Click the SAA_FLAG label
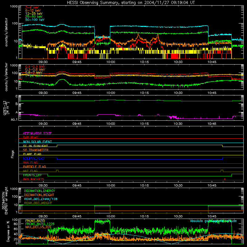 (x=30, y=162)
